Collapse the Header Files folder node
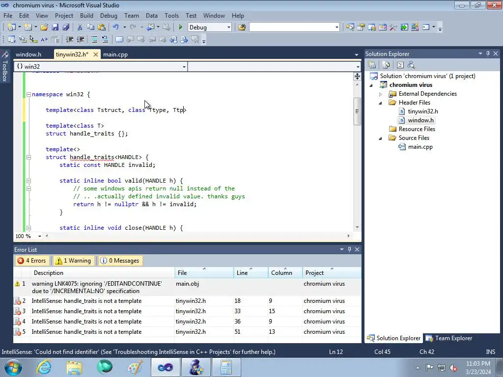 381,103
